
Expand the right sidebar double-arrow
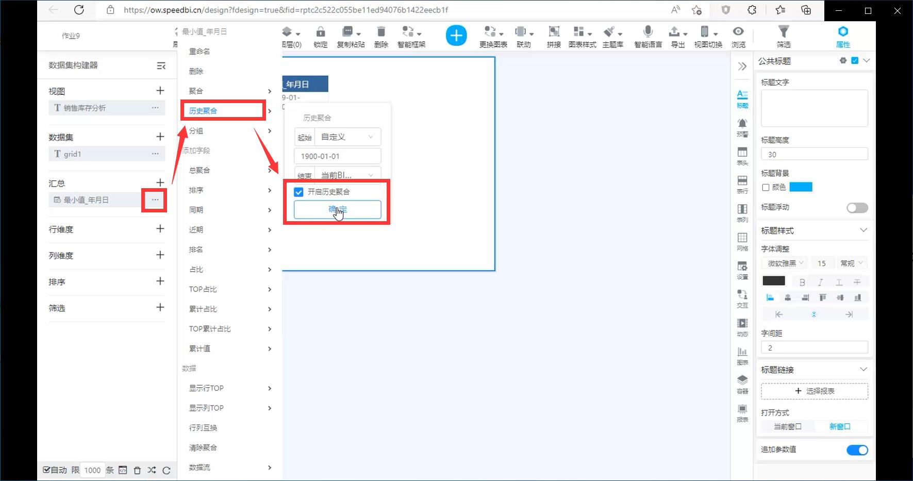742,67
